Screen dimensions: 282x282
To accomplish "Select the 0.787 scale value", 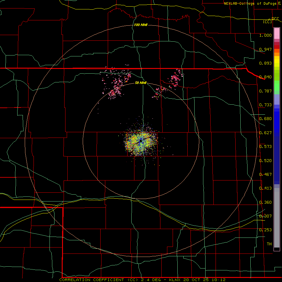I will [265, 91].
